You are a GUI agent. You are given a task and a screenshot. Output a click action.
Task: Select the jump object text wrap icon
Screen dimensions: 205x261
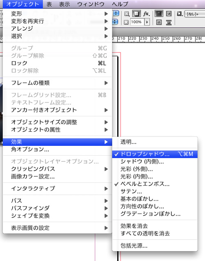pyautogui.click(x=169, y=22)
